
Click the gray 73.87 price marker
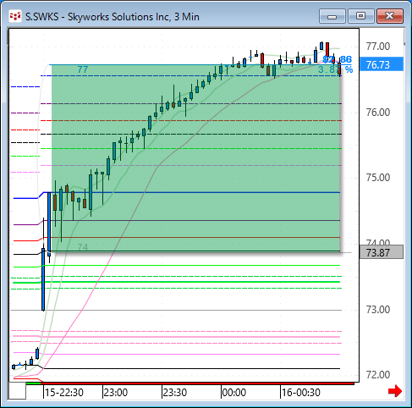tap(382, 252)
